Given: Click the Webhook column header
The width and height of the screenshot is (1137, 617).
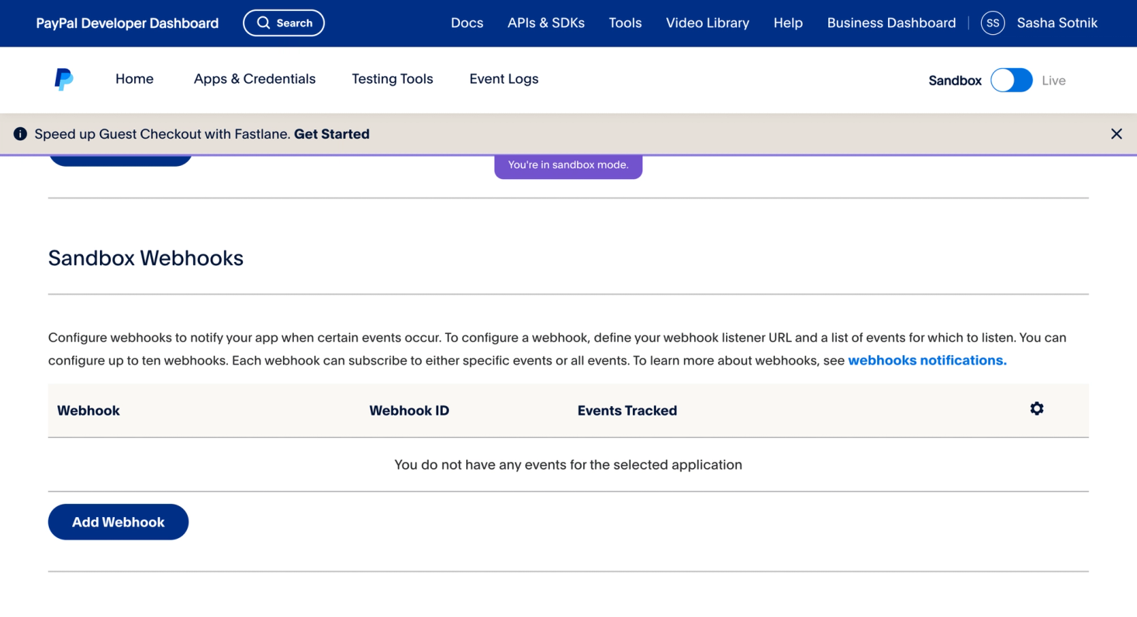Looking at the screenshot, I should [x=88, y=411].
